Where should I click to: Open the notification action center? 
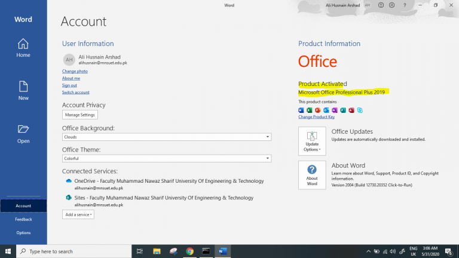click(x=449, y=251)
